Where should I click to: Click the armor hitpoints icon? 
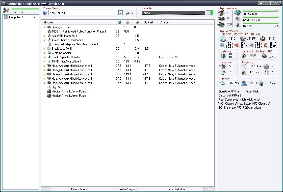pyautogui.click(x=243, y=39)
